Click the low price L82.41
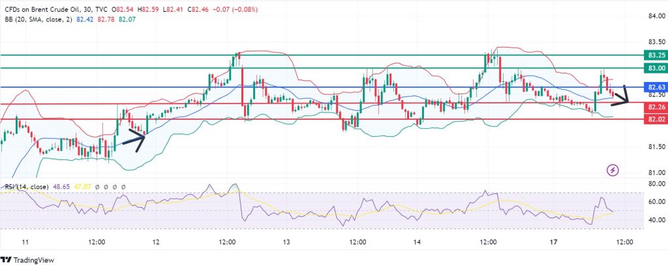This screenshot has width=668, height=265. point(173,9)
